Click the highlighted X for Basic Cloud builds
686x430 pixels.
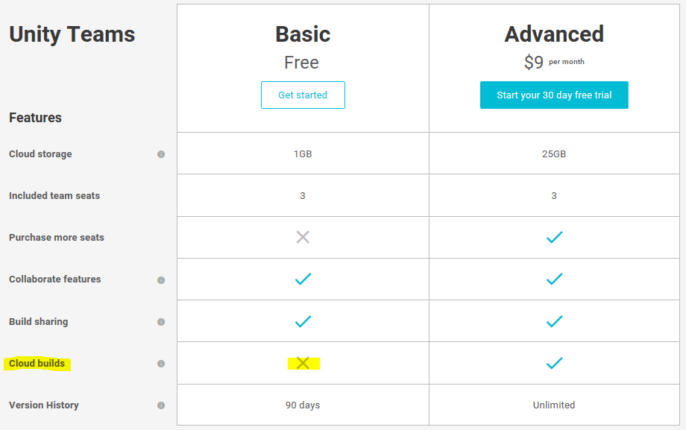303,363
